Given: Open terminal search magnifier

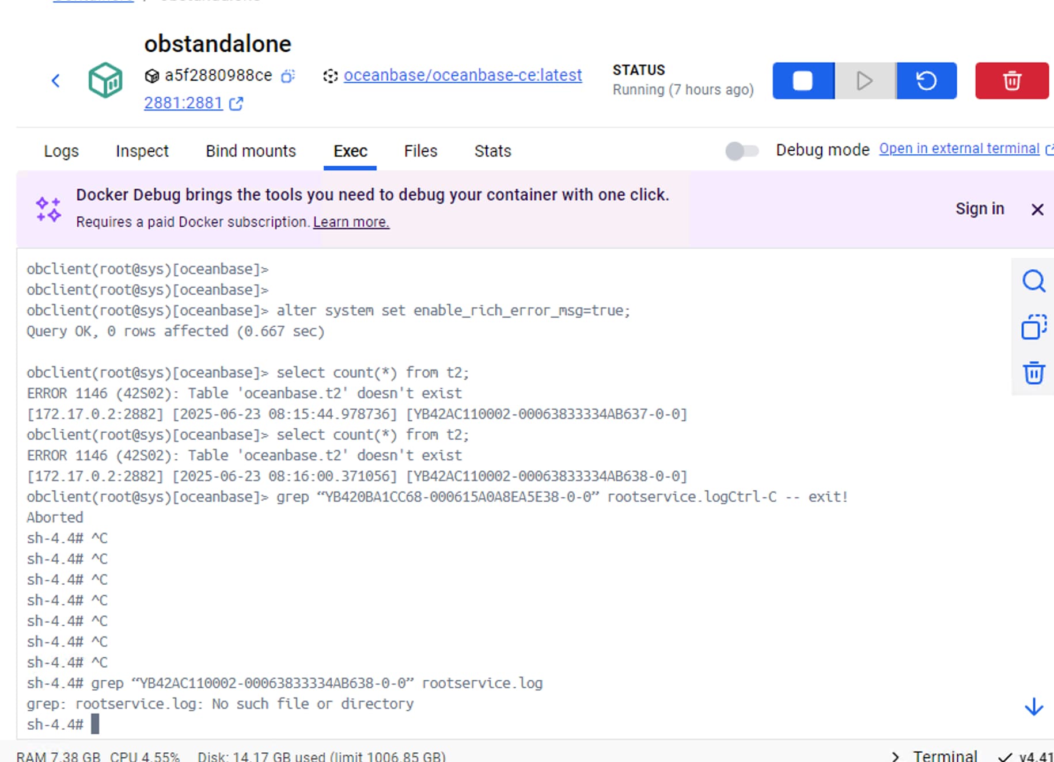Looking at the screenshot, I should coord(1033,281).
